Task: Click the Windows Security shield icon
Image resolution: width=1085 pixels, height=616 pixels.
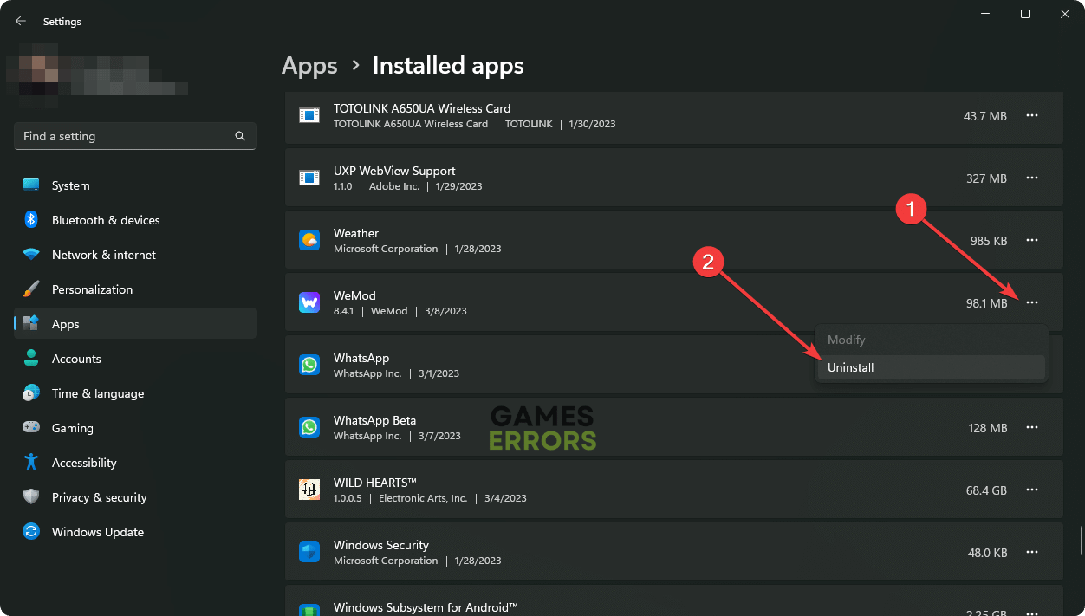Action: 309,552
